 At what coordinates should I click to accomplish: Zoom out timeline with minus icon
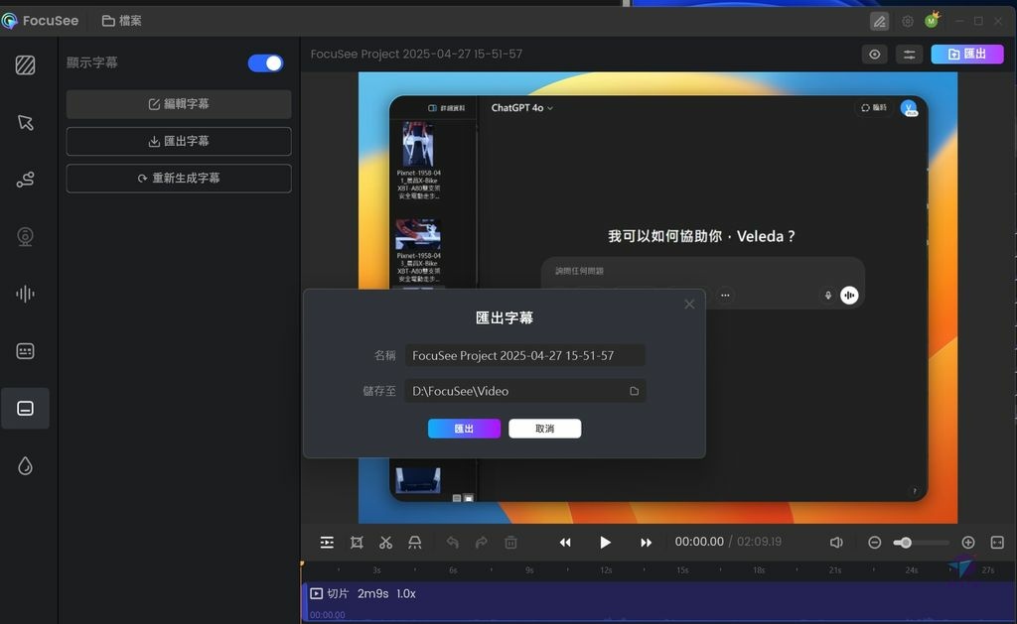click(874, 543)
